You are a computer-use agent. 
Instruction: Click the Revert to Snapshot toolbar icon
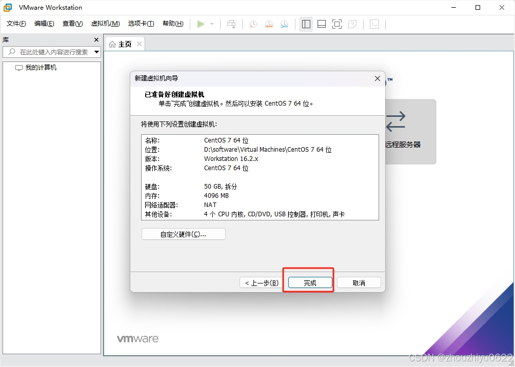269,24
